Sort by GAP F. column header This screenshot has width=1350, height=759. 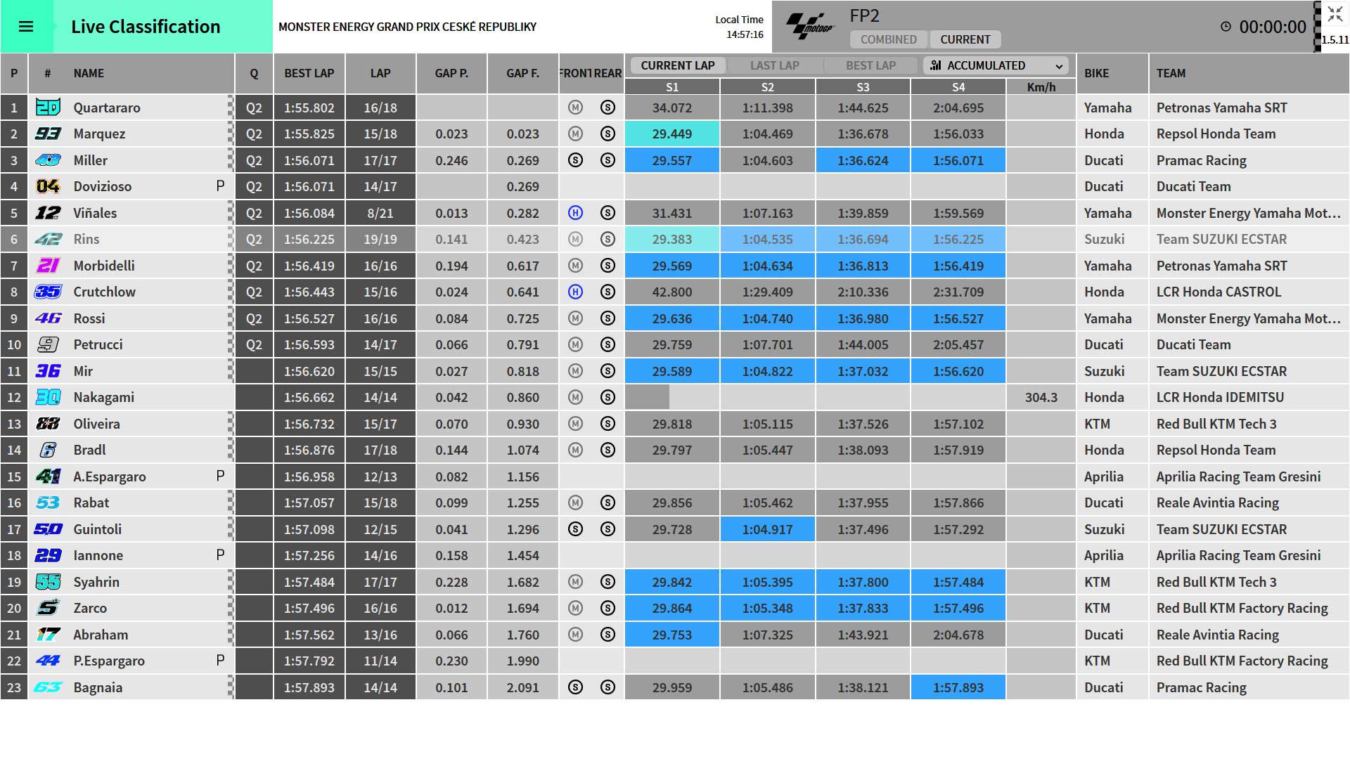point(523,73)
